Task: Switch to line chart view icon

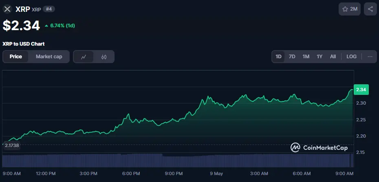Action: tap(84, 57)
